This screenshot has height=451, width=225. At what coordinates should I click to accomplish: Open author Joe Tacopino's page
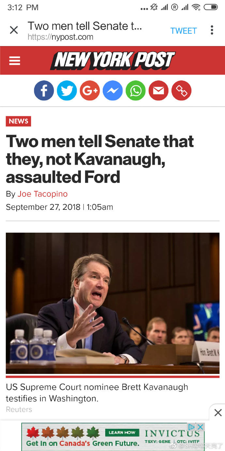click(42, 194)
